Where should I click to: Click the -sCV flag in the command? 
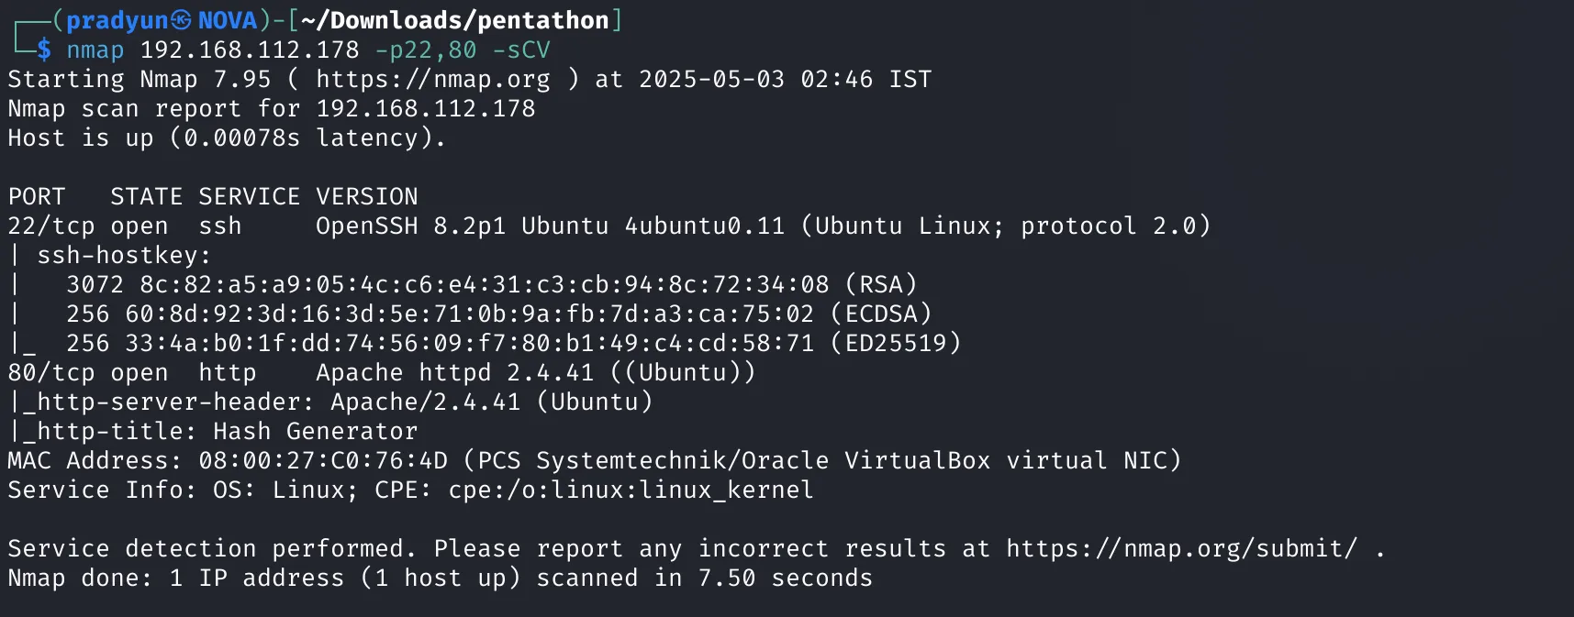(521, 50)
